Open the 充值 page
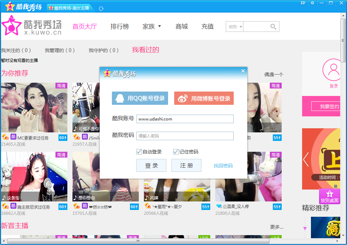 coord(208,27)
